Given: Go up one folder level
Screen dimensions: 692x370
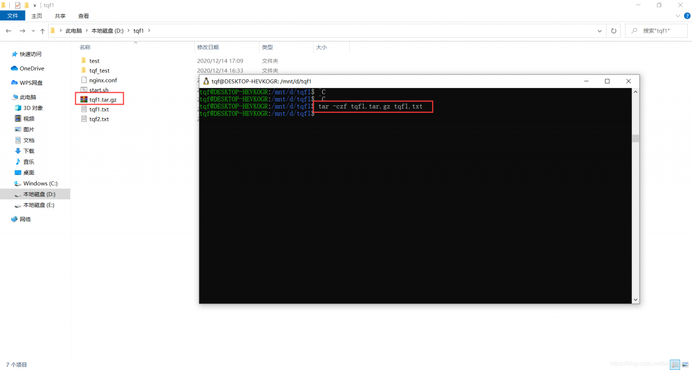Looking at the screenshot, I should (43, 31).
